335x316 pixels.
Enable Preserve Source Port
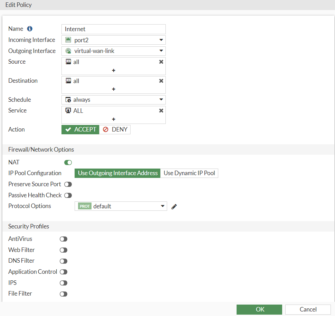[x=68, y=184]
